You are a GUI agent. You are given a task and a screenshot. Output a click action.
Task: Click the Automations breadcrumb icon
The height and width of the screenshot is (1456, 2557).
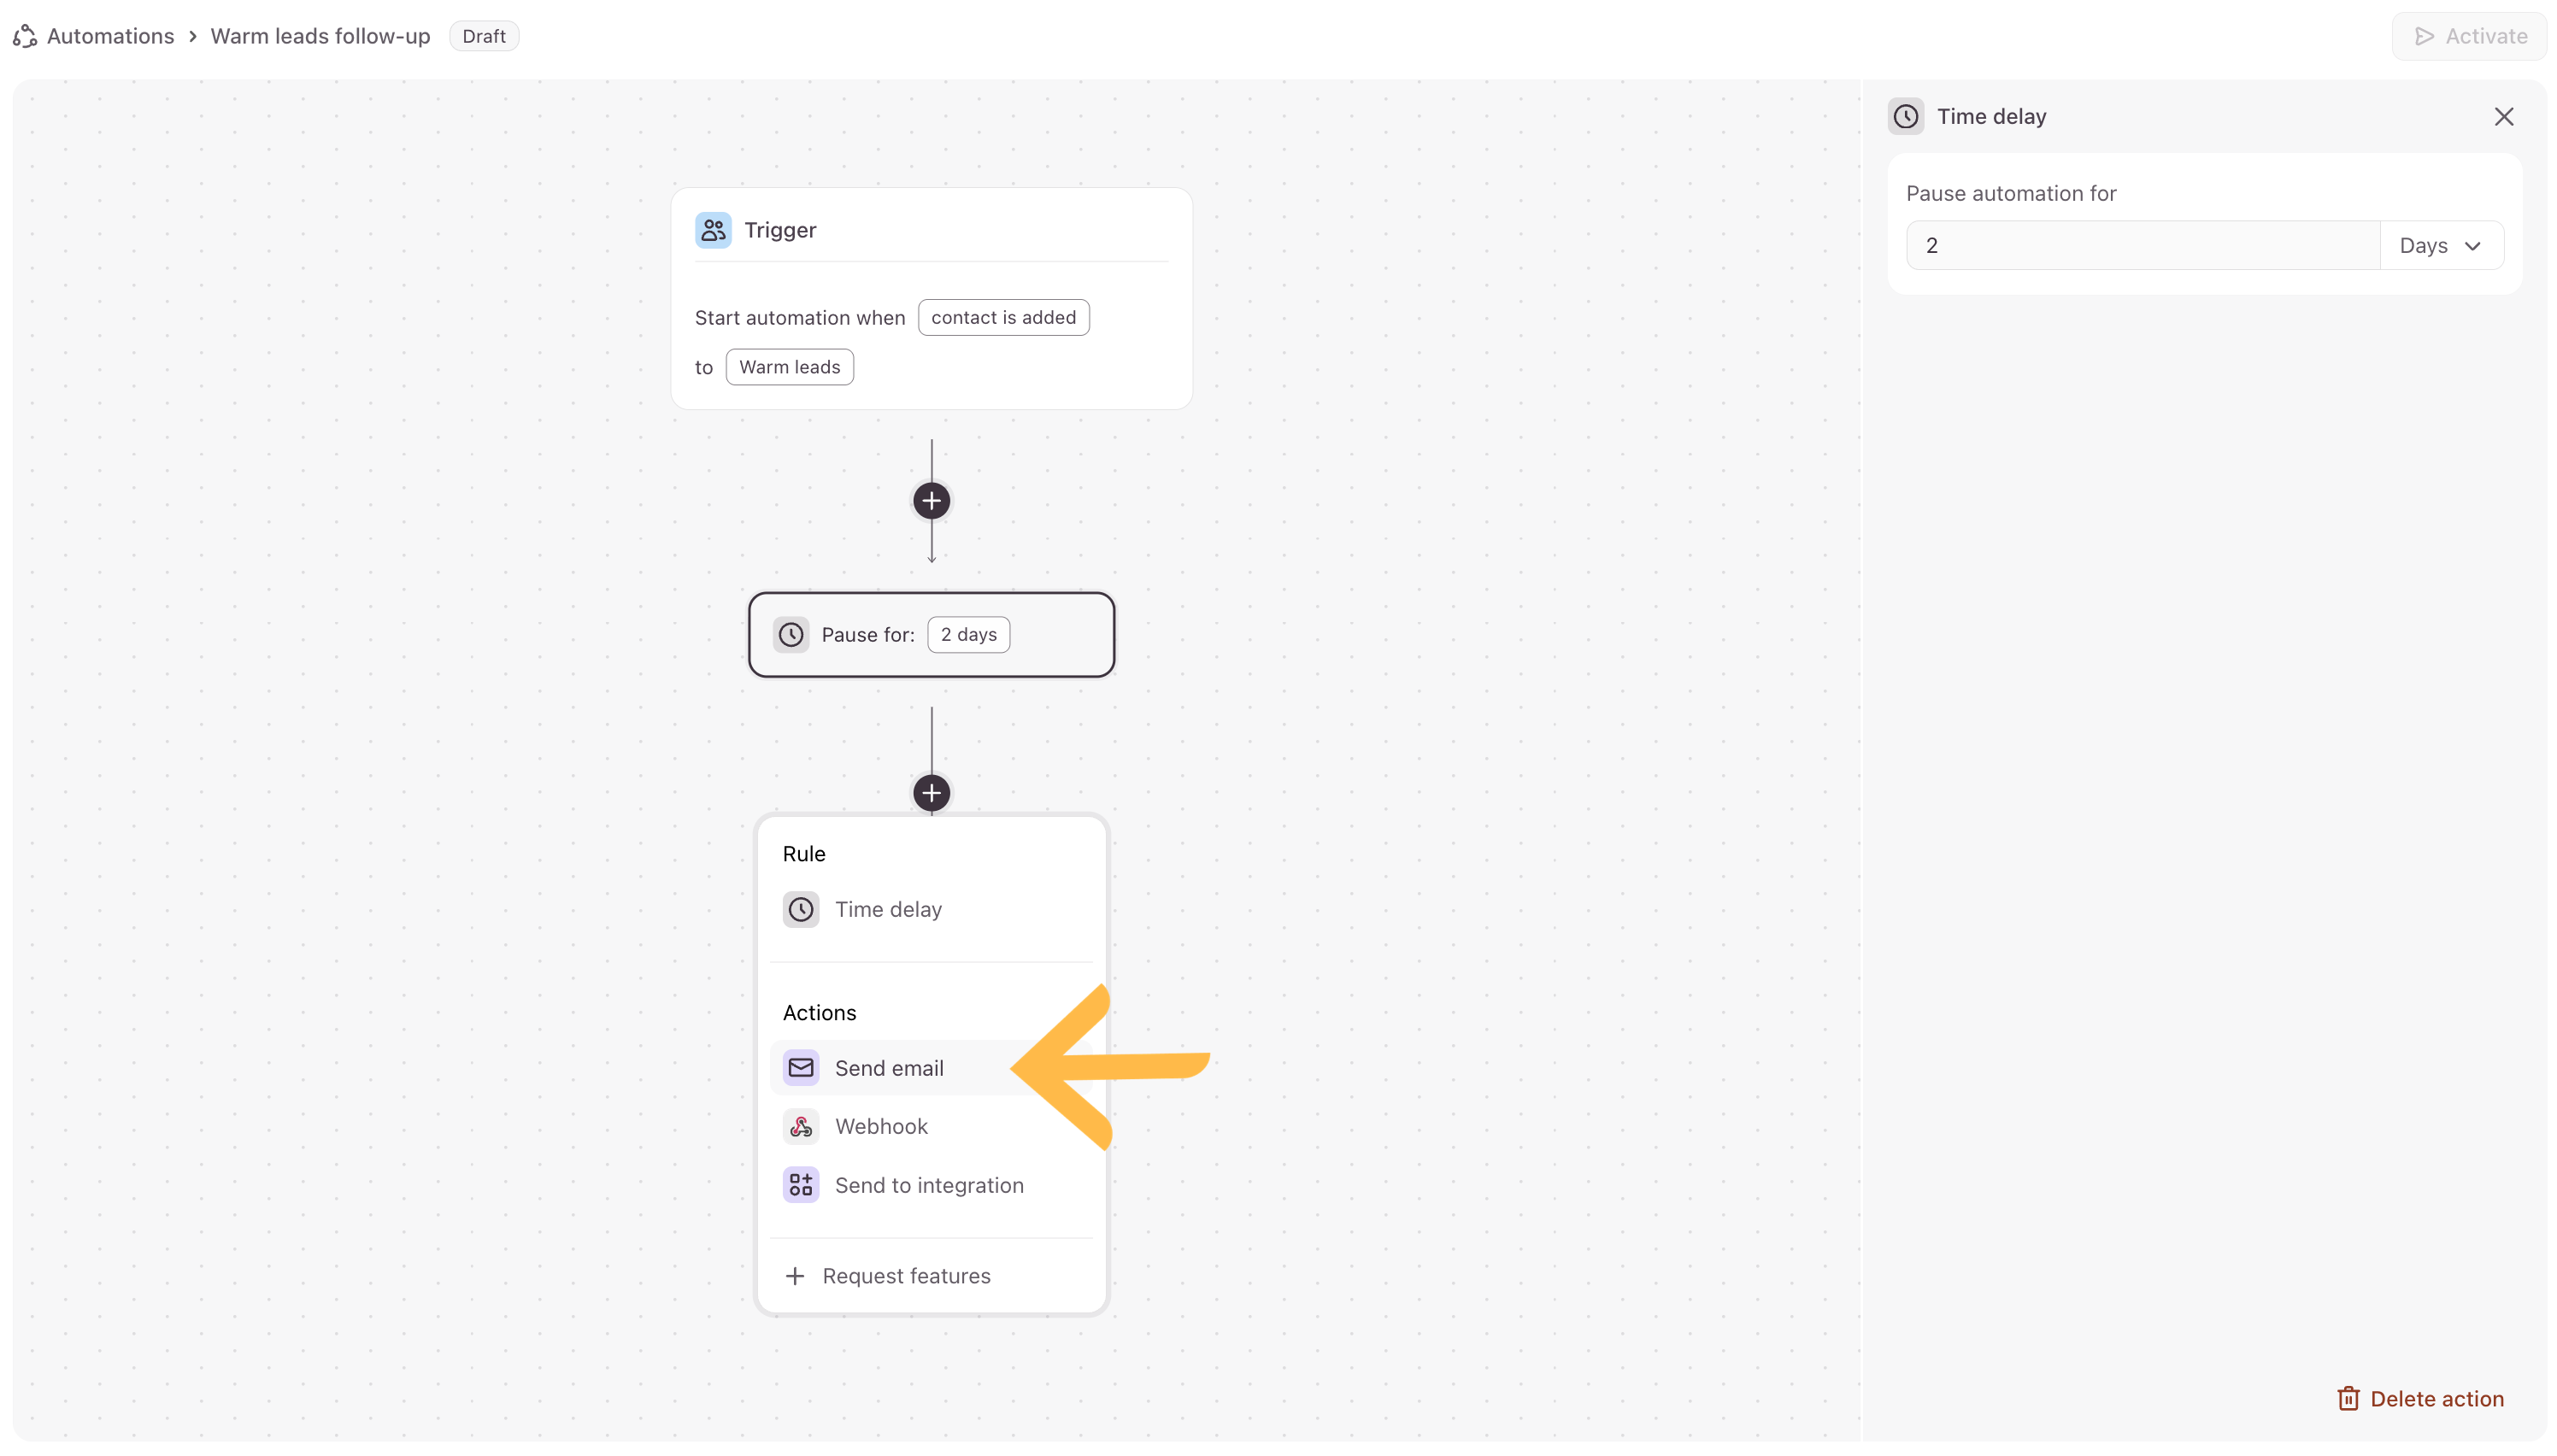pyautogui.click(x=25, y=37)
